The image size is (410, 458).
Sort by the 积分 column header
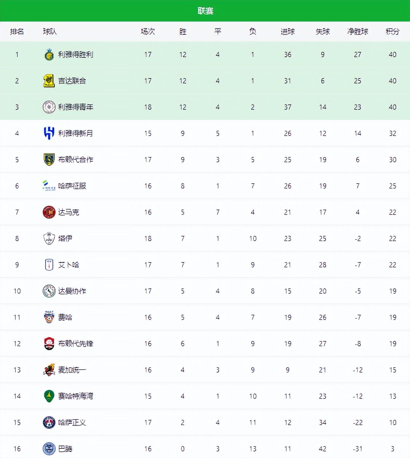click(393, 32)
